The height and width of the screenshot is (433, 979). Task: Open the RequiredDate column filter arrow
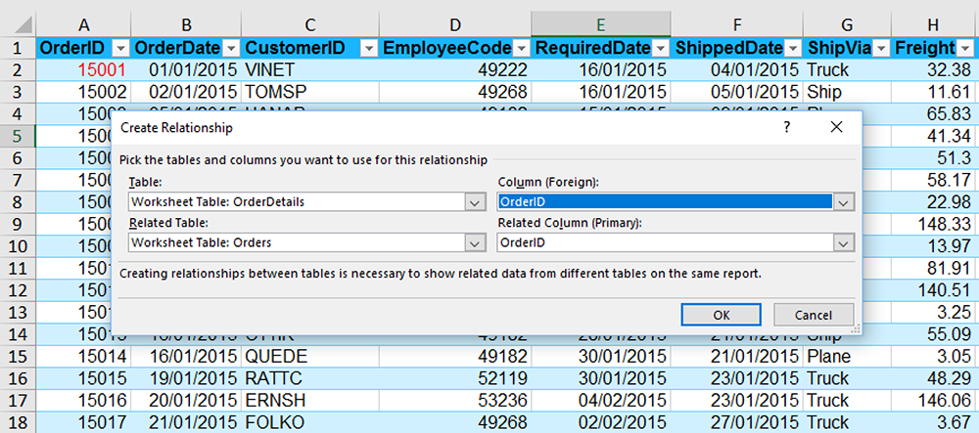(660, 48)
